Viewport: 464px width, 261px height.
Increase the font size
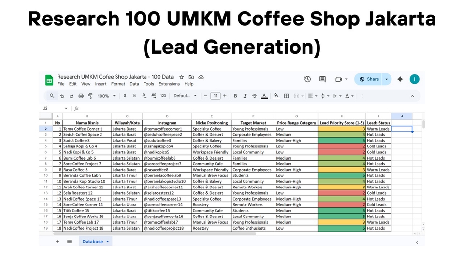tap(225, 96)
